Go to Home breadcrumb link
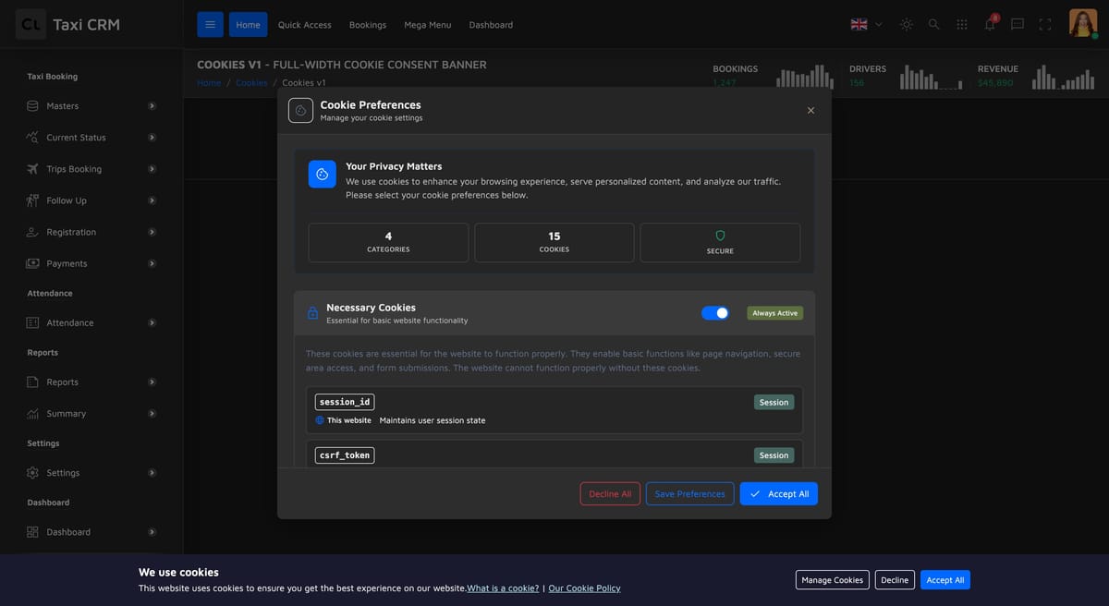The height and width of the screenshot is (606, 1109). click(x=209, y=82)
